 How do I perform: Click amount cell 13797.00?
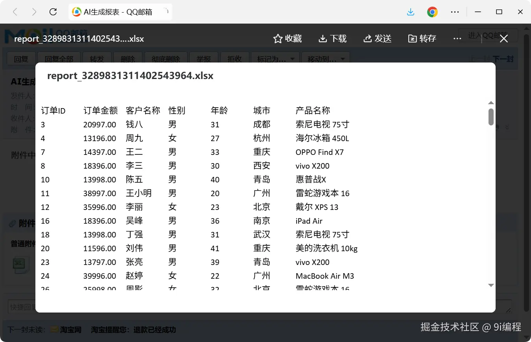tap(100, 262)
